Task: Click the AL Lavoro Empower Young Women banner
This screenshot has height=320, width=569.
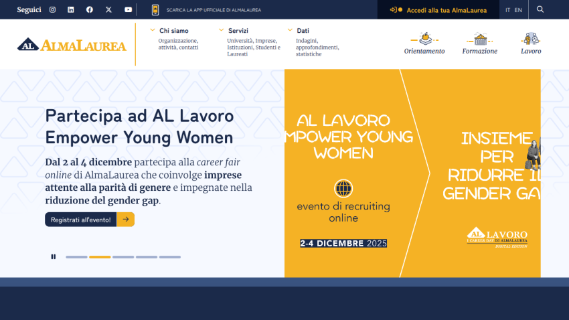Action: tap(412, 173)
